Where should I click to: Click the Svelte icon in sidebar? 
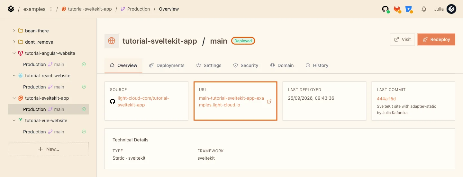pos(21,98)
